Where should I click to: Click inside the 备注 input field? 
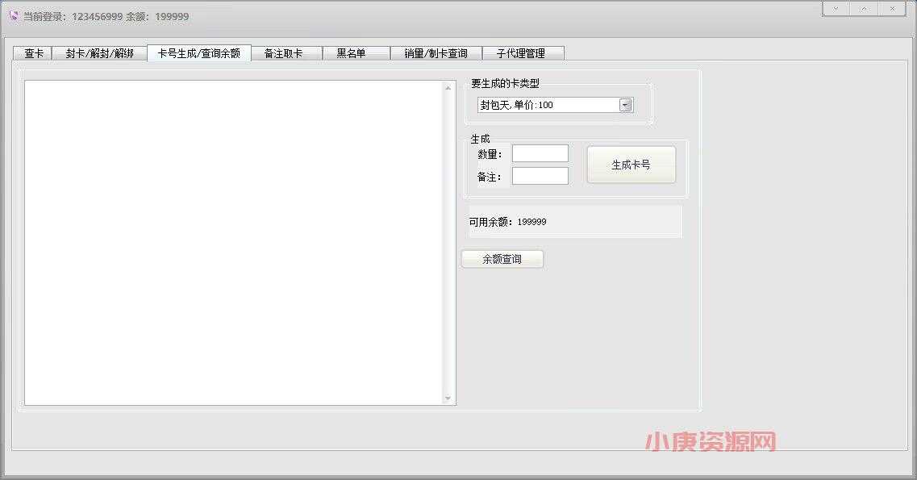point(540,175)
